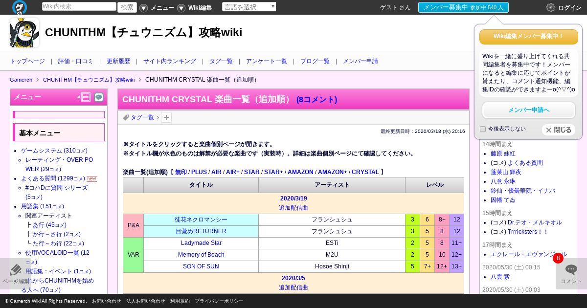Screen dimensions: 587x308
Task: Open the song 目覚めRETURNER
Action: [x=201, y=231]
